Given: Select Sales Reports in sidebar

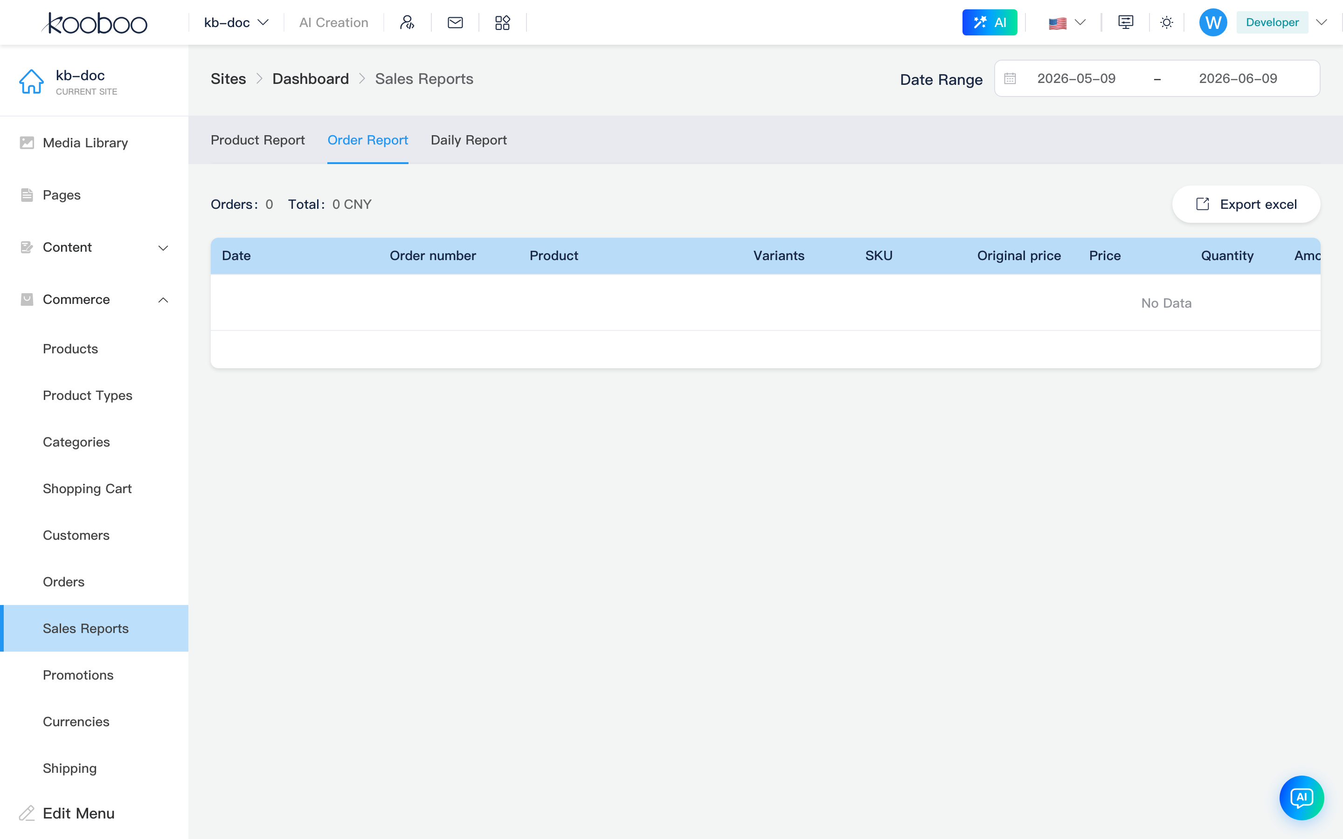Looking at the screenshot, I should point(94,628).
